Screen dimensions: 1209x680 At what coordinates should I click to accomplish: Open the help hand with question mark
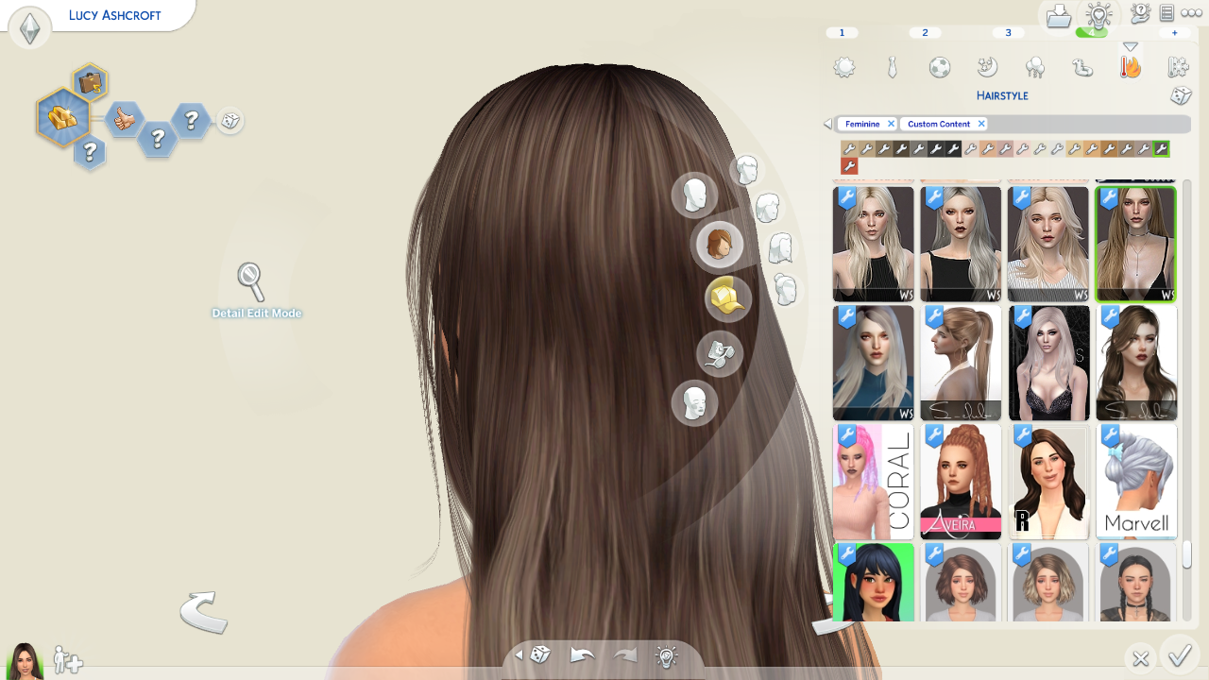(x=1140, y=12)
